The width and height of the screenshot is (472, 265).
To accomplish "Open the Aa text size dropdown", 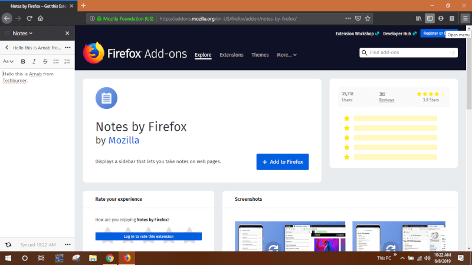I will (x=8, y=61).
